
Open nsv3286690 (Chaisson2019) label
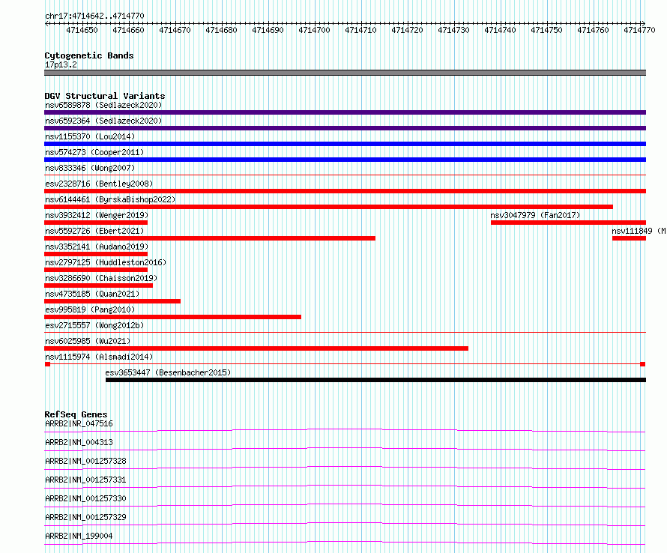point(101,278)
